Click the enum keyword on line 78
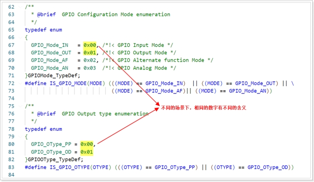Image resolution: width=314 pixels, height=182 pixels. 56,129
